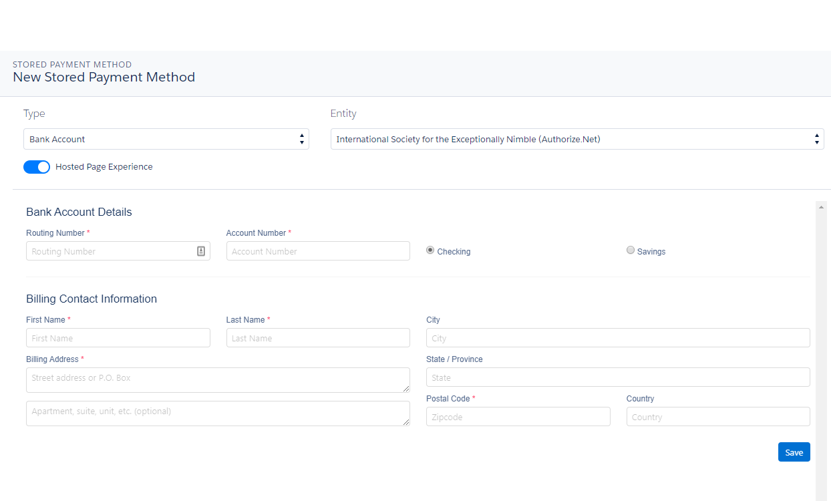Grab the resize handle of Billing Address box
The image size is (831, 501).
point(406,389)
